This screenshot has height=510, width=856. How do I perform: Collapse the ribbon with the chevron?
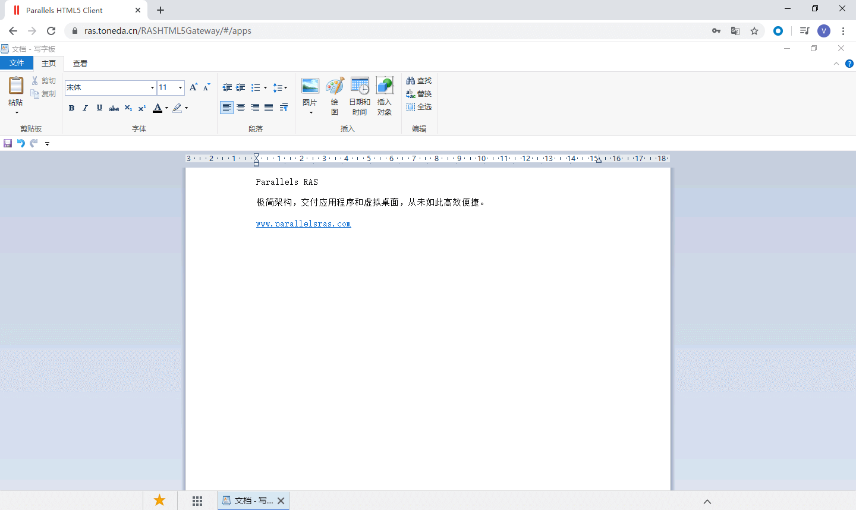[836, 64]
